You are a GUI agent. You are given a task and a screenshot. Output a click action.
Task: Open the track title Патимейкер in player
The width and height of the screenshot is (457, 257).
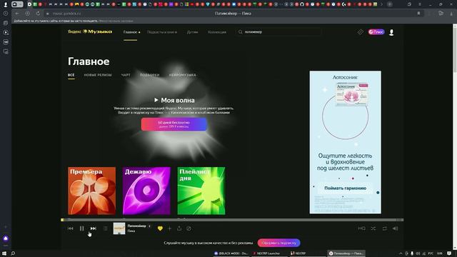click(136, 226)
